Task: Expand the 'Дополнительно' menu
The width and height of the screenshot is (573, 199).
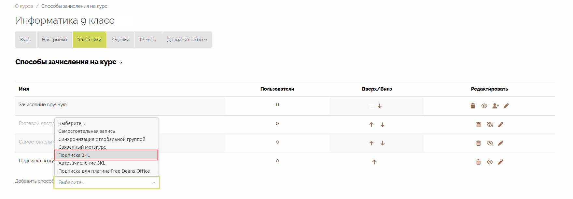Action: pos(187,40)
